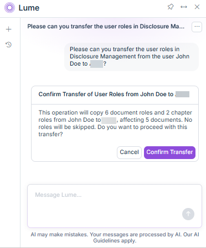Open conversation options ellipsis menu
Image resolution: width=206 pixels, height=248 pixels.
point(197,27)
